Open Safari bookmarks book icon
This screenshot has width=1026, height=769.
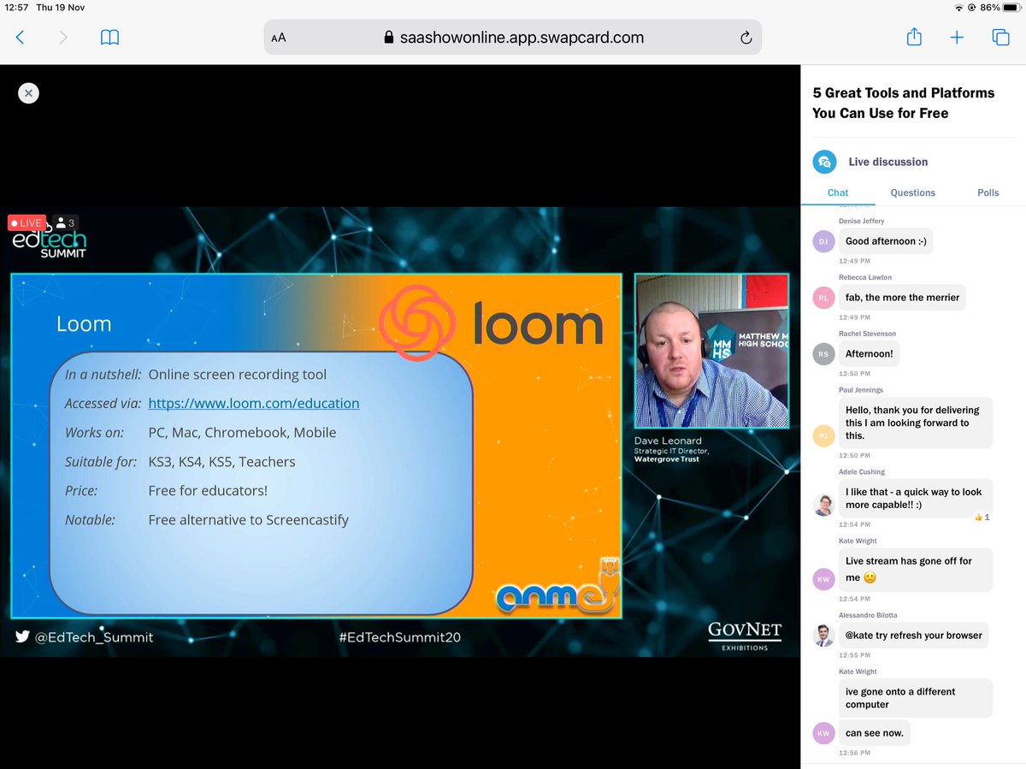click(109, 38)
